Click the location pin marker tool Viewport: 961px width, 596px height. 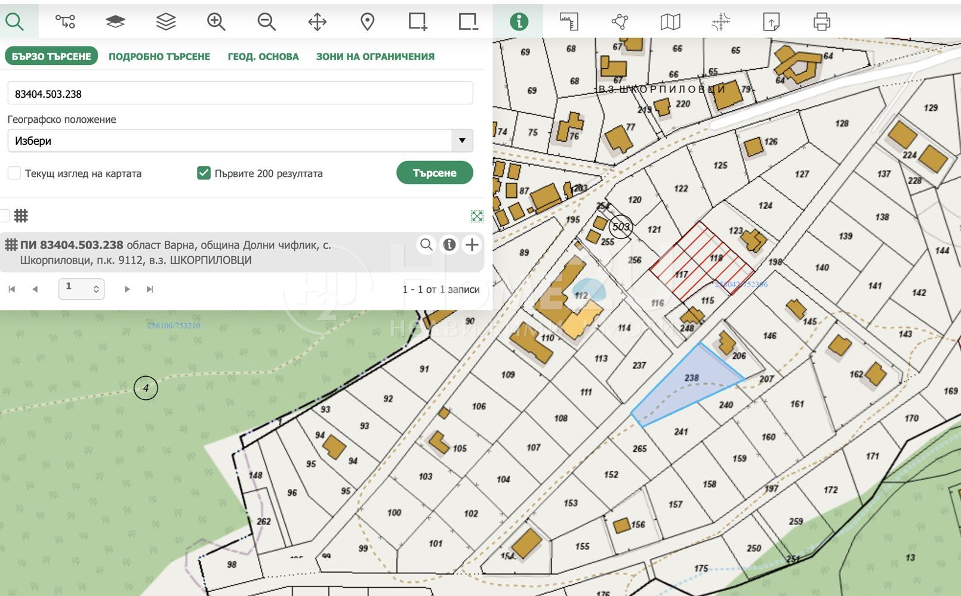click(368, 22)
